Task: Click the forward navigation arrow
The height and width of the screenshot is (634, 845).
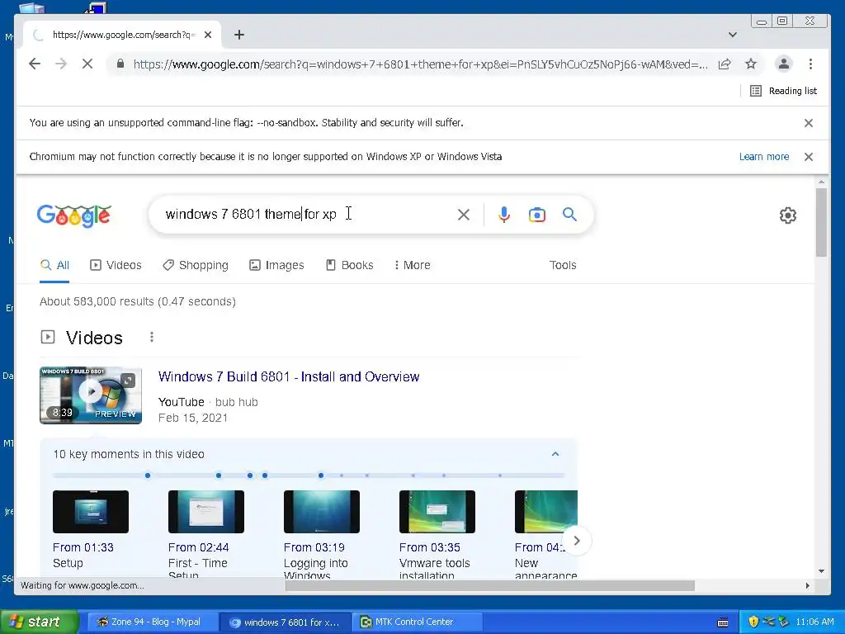Action: click(x=61, y=64)
